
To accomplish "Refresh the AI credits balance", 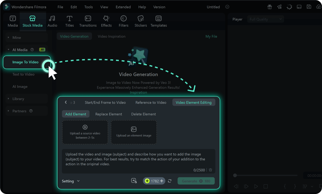I will 170,181.
